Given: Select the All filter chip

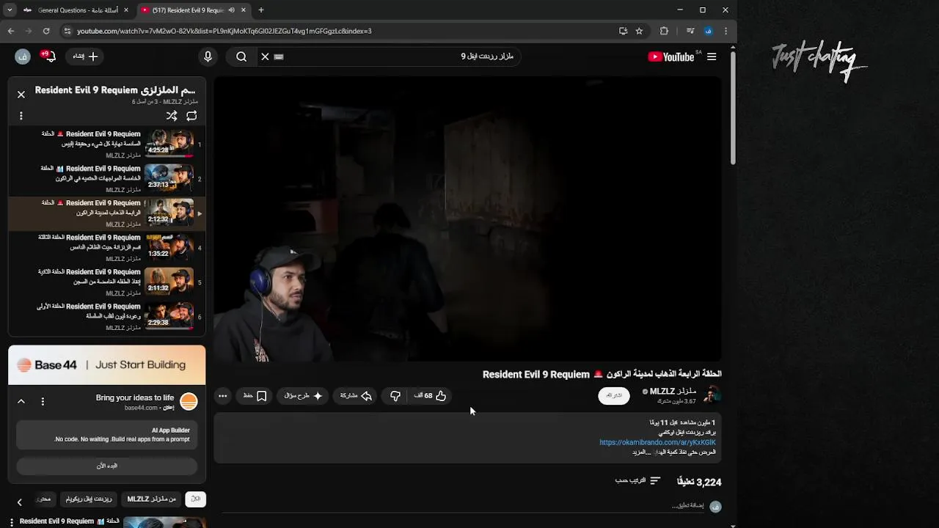Looking at the screenshot, I should (195, 499).
